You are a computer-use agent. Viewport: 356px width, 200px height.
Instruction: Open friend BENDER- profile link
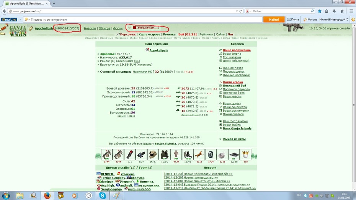pyautogui.click(x=108, y=174)
